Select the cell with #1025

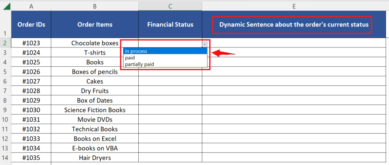pyautogui.click(x=31, y=62)
